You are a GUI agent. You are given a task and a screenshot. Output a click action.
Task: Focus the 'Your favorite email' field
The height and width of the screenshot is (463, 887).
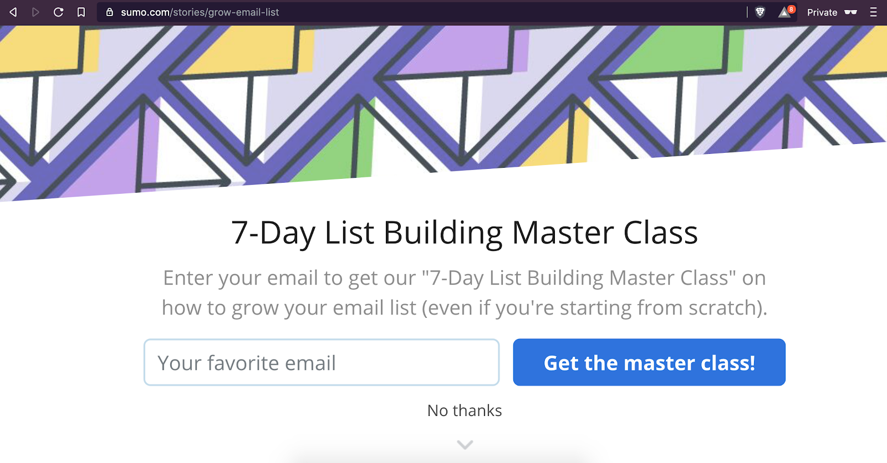322,362
